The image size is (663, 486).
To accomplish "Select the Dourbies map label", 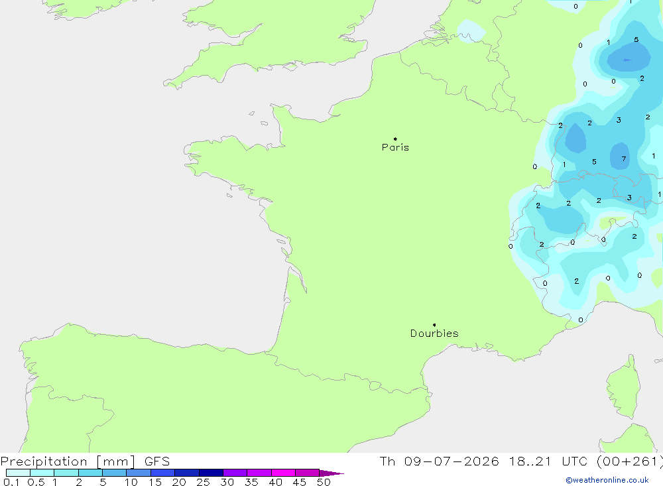I will click(x=434, y=334).
